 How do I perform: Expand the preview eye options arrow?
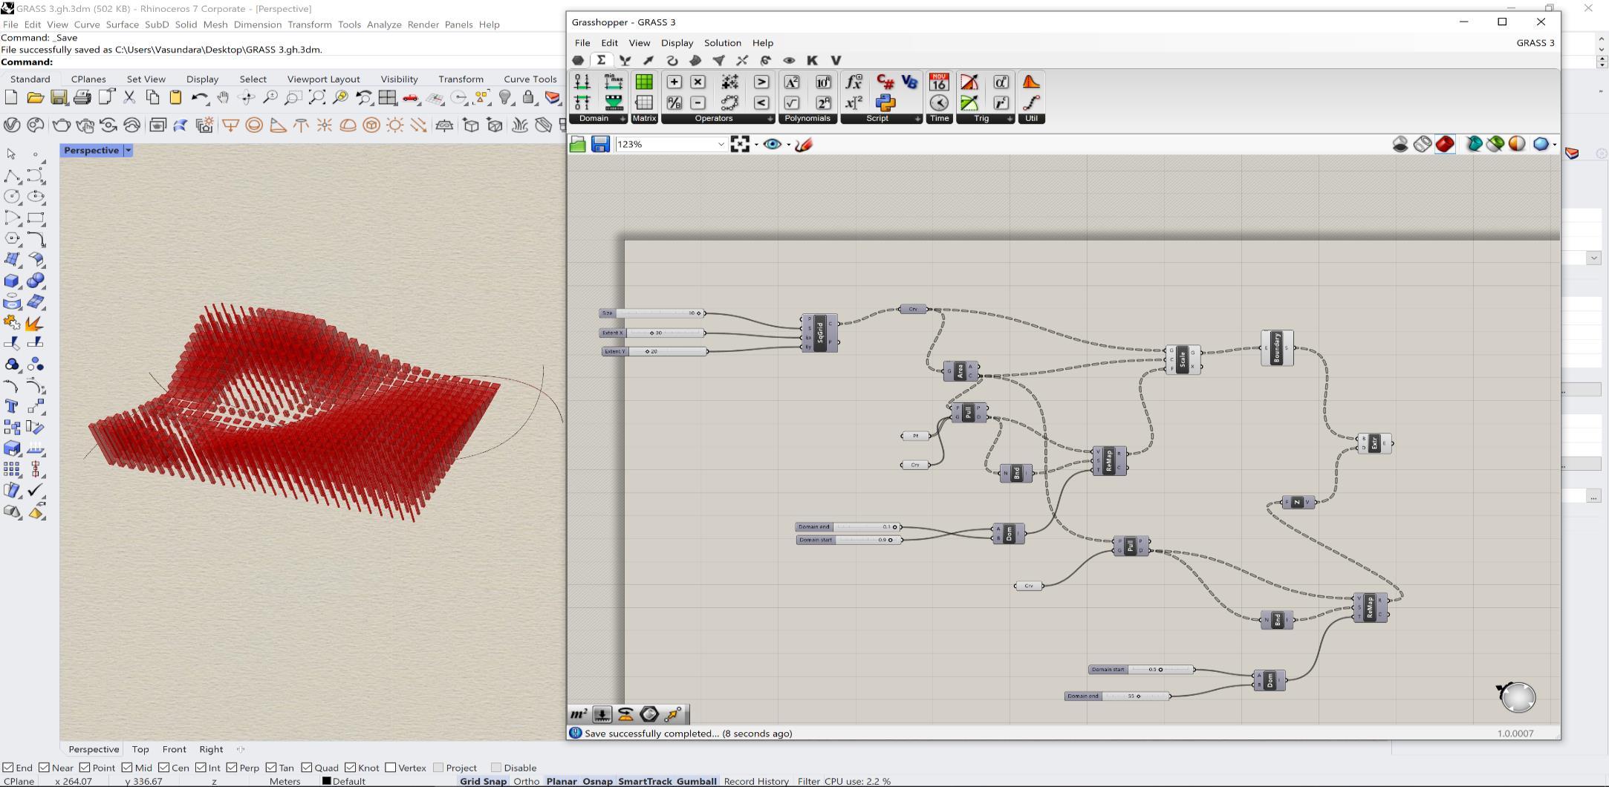point(788,145)
